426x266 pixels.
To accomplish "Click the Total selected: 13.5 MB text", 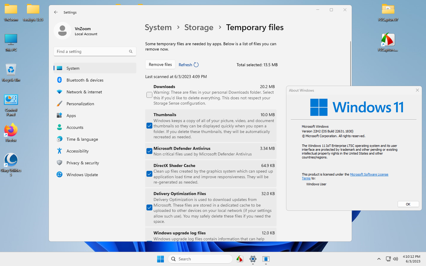I will [257, 65].
